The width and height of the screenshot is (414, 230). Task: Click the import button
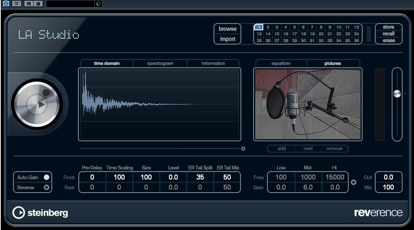coord(227,39)
